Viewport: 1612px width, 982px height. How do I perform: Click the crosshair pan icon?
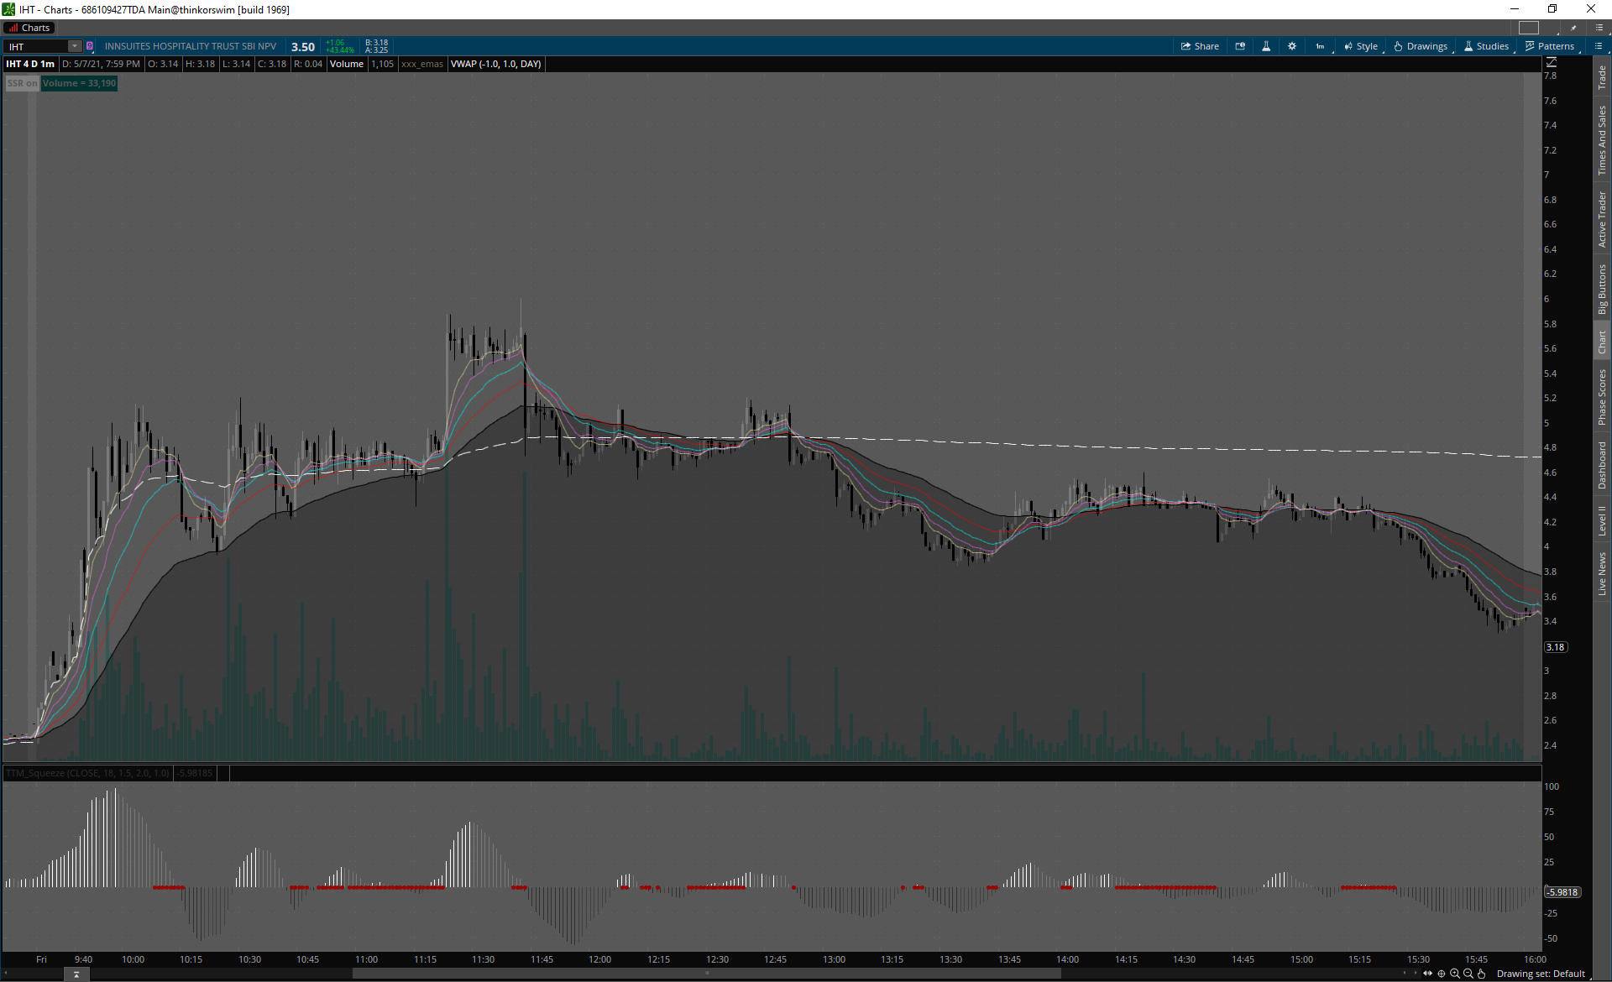[1442, 974]
